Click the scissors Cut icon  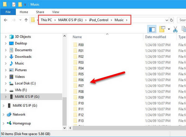coord(175,29)
